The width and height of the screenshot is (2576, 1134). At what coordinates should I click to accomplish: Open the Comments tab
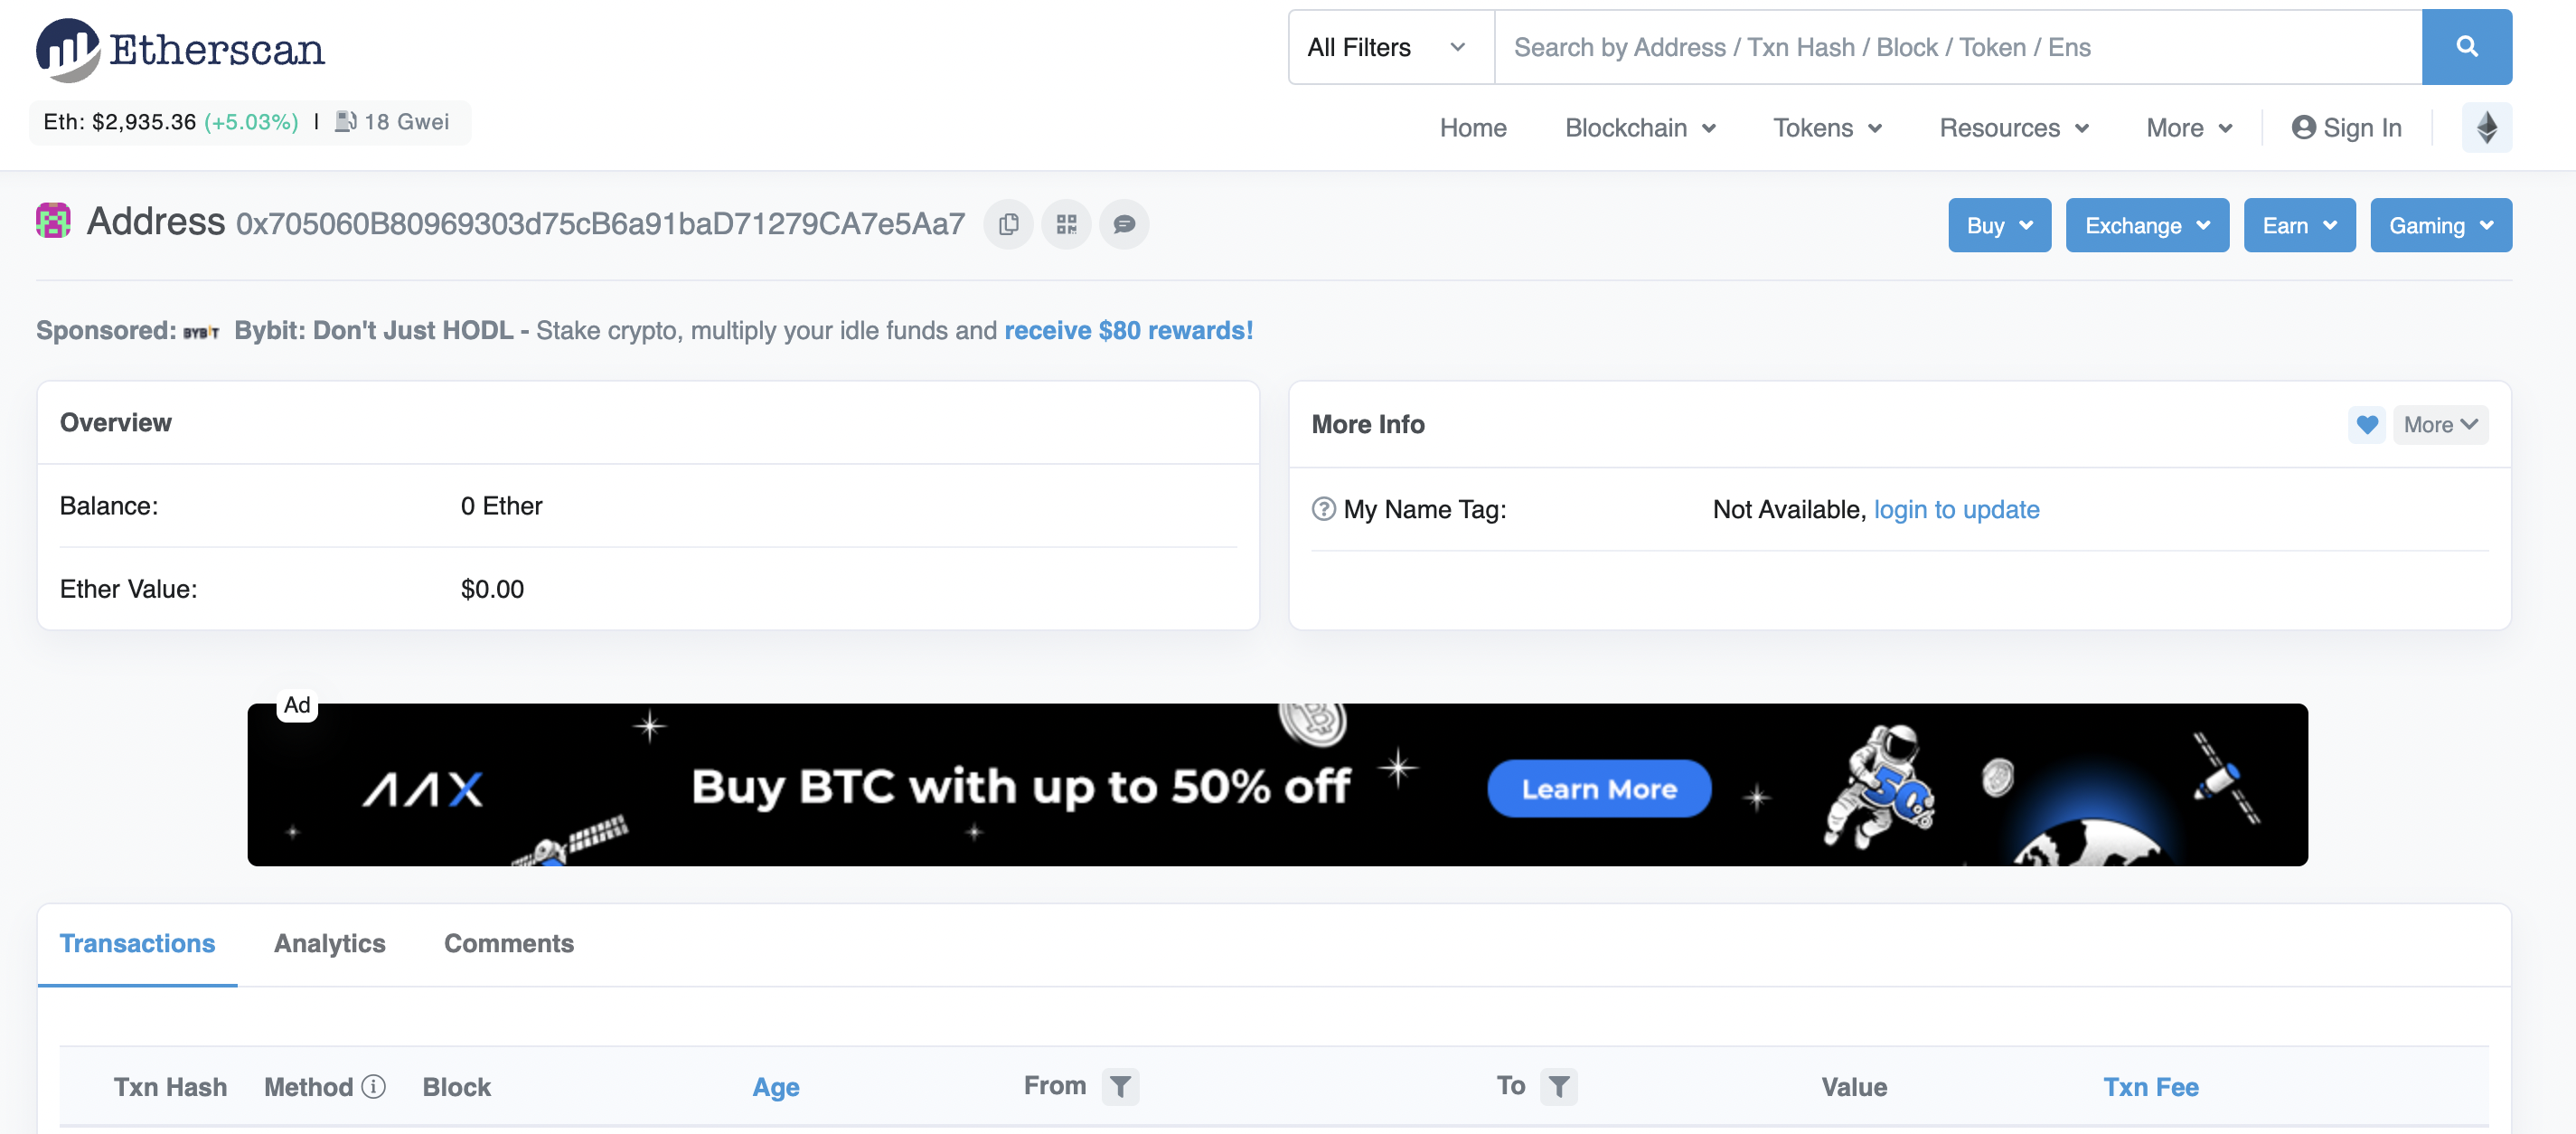click(x=509, y=944)
